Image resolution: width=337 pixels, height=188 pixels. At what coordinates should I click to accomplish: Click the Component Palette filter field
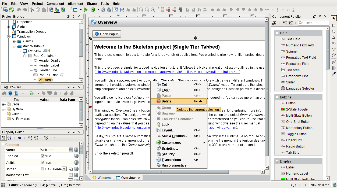313,23
